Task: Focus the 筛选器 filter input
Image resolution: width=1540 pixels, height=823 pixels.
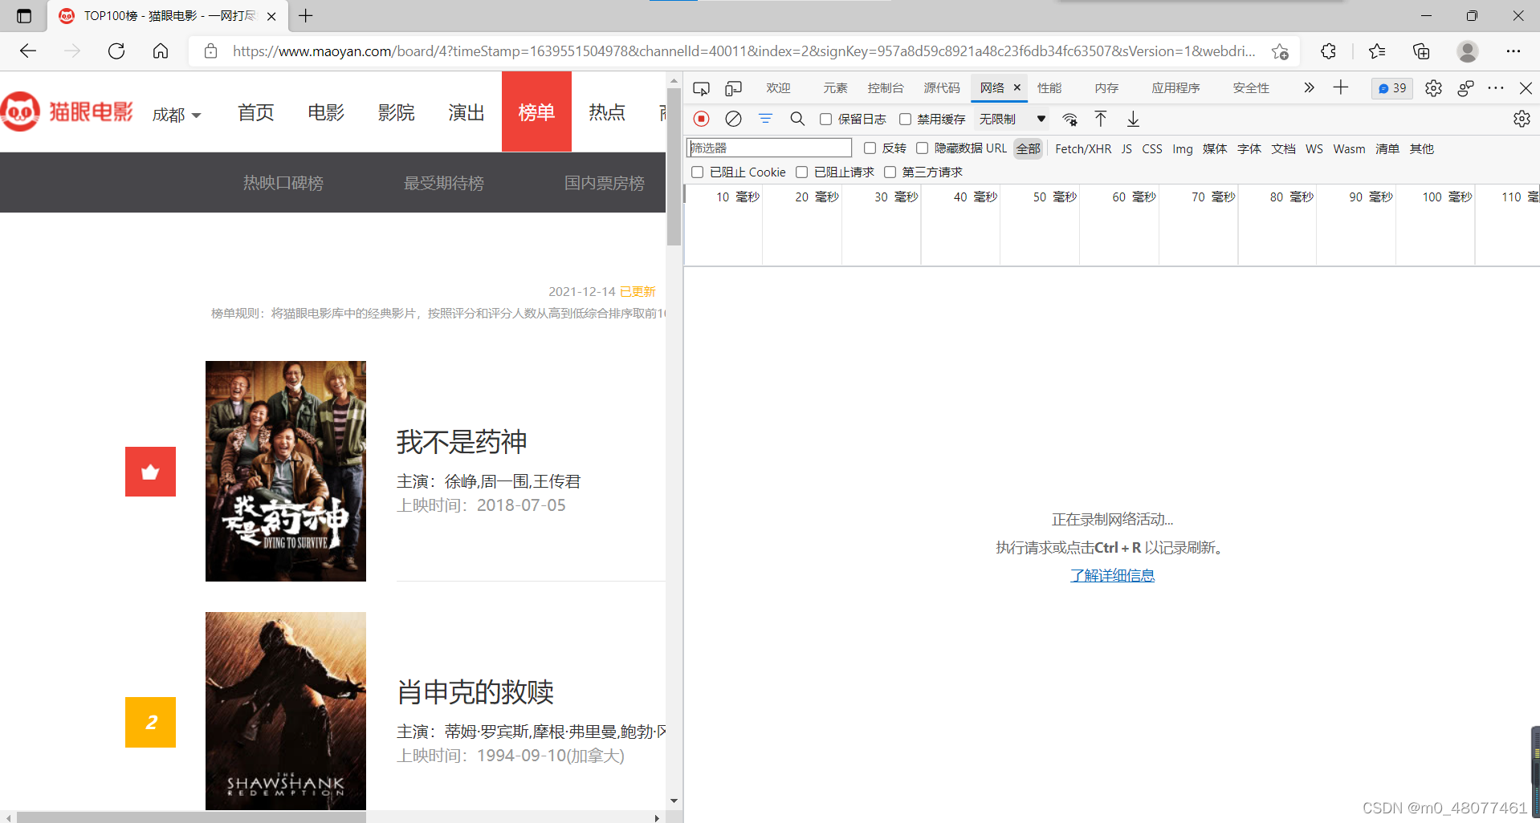Action: click(769, 148)
